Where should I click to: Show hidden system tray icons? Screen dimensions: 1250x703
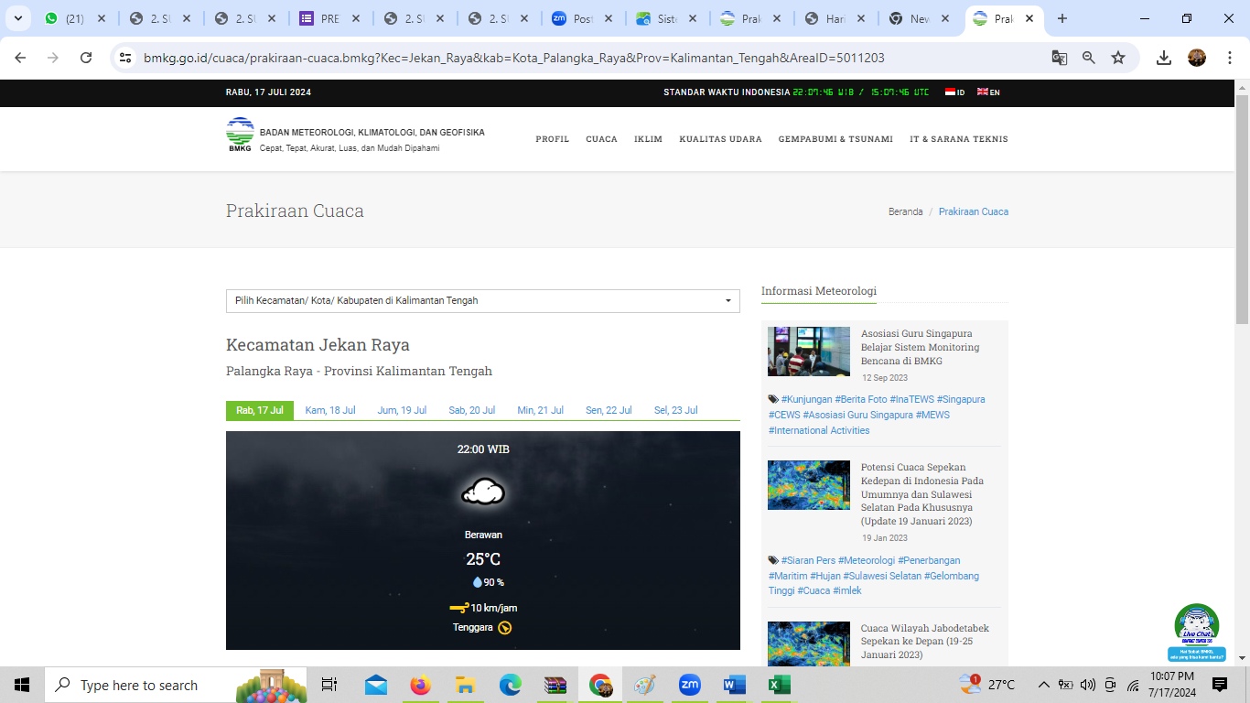click(1043, 685)
